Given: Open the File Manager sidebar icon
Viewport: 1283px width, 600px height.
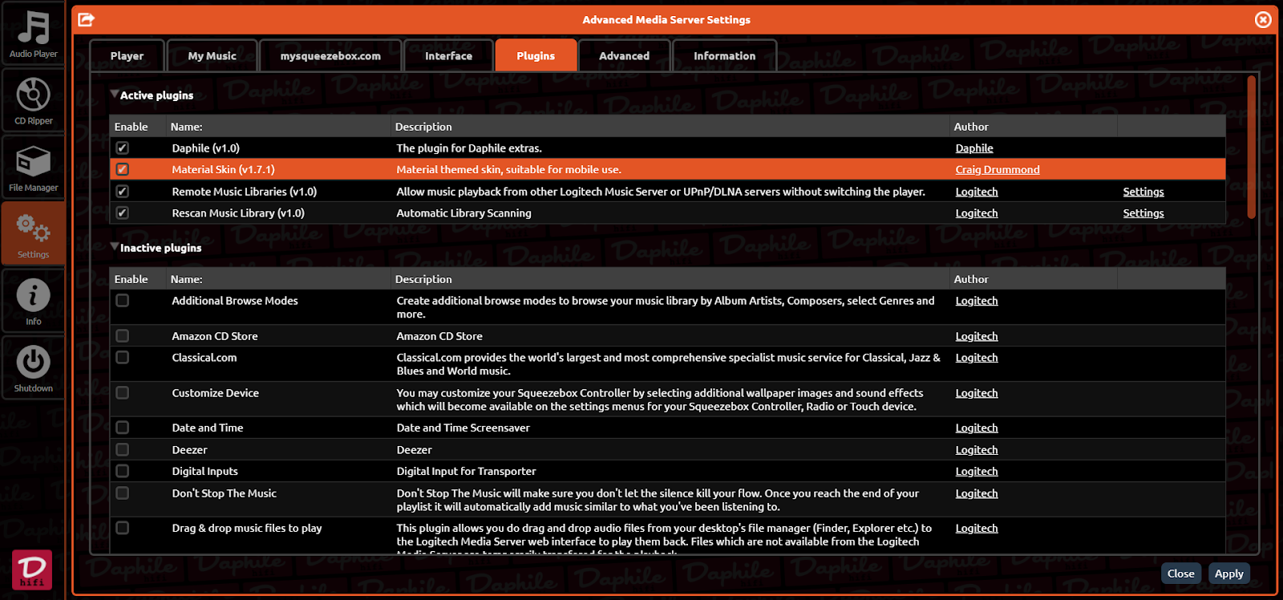Looking at the screenshot, I should [x=33, y=167].
